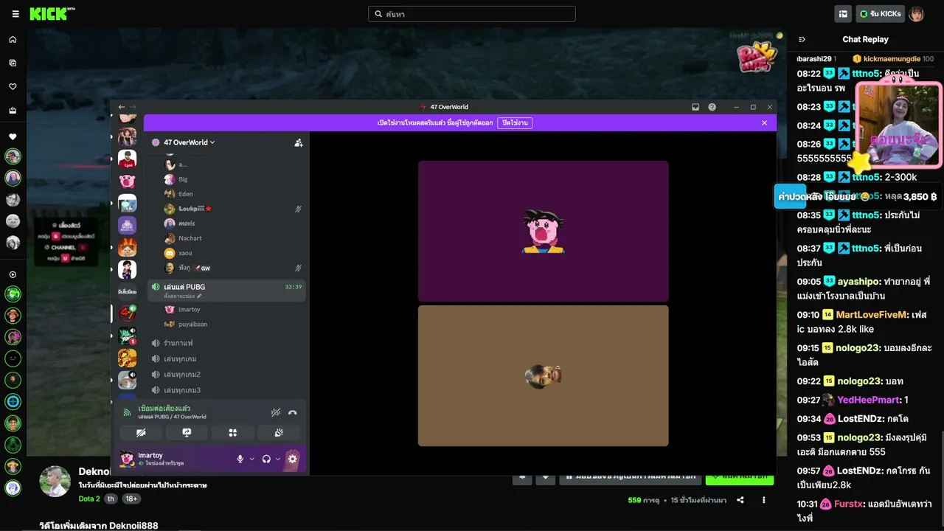Click the disable streamer mode button

click(x=515, y=122)
